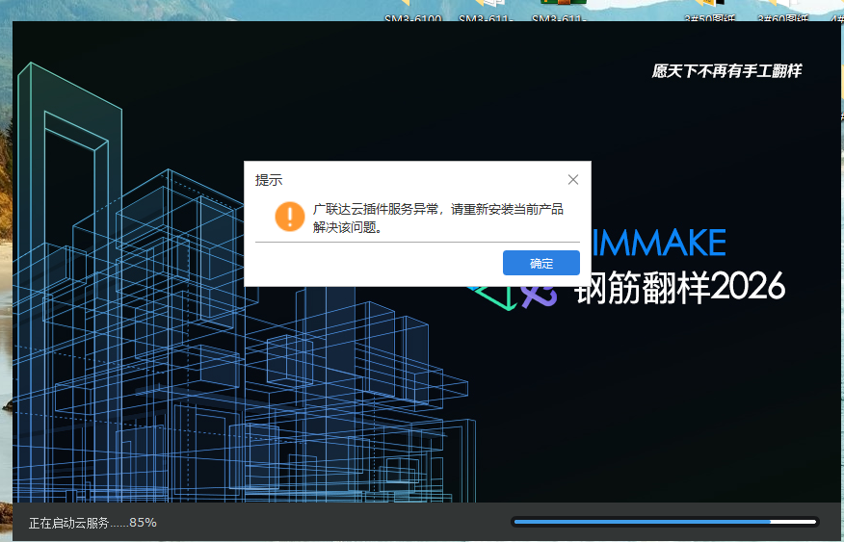Click the cloud service startup progress bar
844x542 pixels.
(x=665, y=522)
